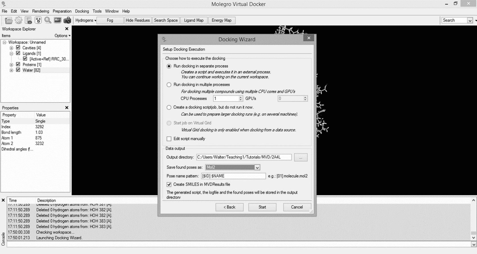Screen dimensions: 477x254
Task: Select the 'Bond length' property row
Action: 35,132
